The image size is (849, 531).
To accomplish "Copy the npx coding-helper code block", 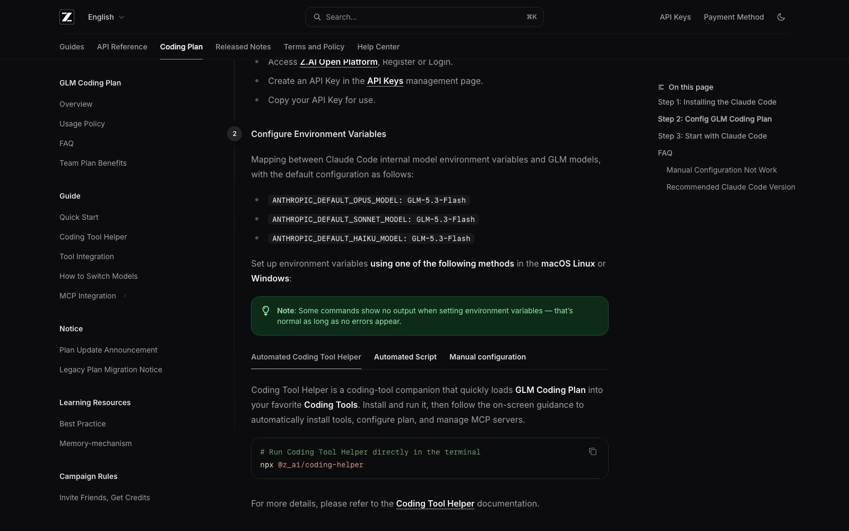I will click(x=593, y=451).
